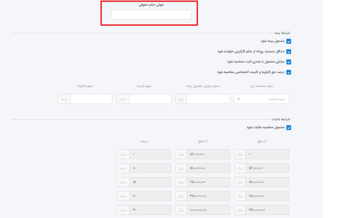This screenshot has width=355, height=218.
Task: Focus the 'سهم کارمند' percentage input
Action: tap(150, 99)
